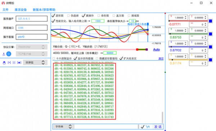This screenshot has height=131, width=216.
Task: Expand the 字符串 send format dropdown
Action: [63, 127]
